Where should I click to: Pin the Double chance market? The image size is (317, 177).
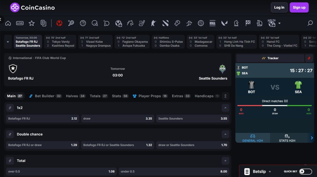10,134
